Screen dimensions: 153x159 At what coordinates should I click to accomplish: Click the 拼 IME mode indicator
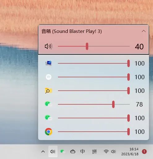point(94,152)
